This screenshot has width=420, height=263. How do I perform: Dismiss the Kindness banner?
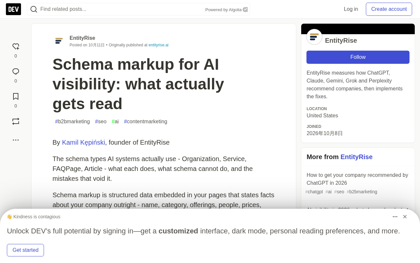point(405,217)
